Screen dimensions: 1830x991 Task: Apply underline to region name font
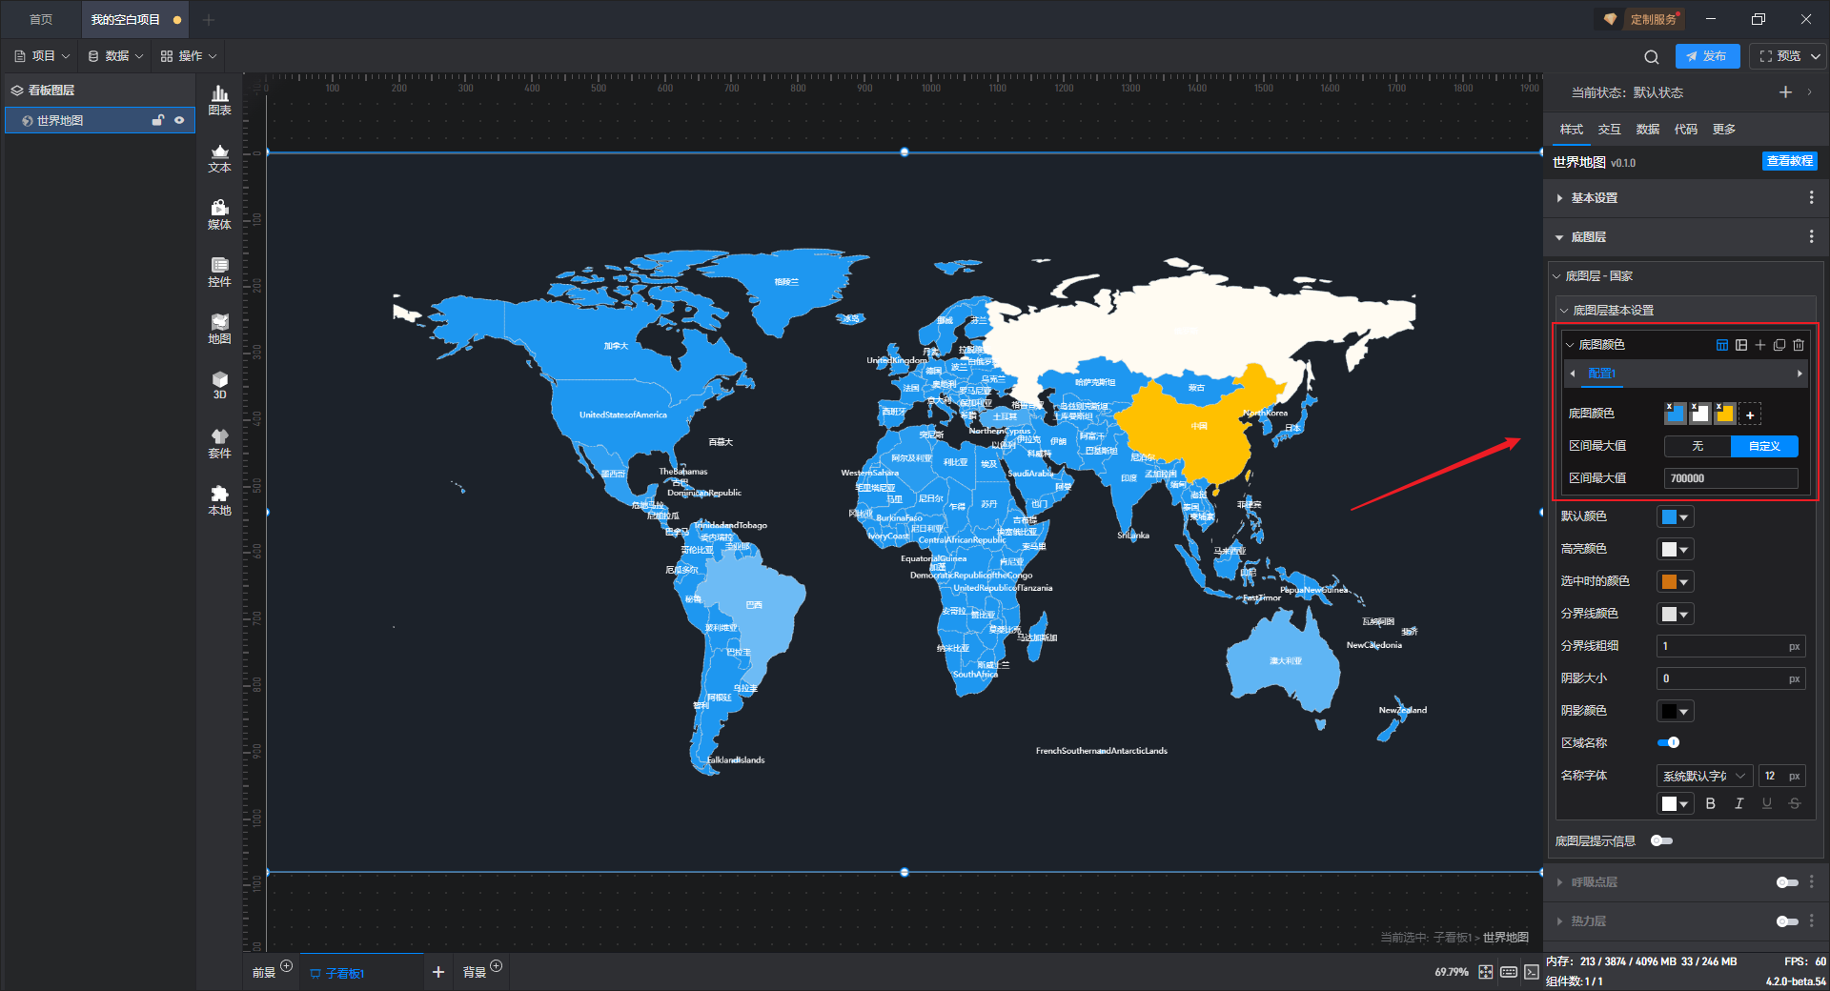[1767, 804]
